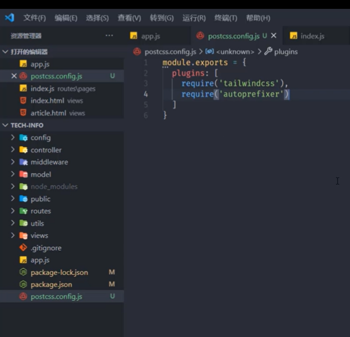The width and height of the screenshot is (350, 337).
Task: Open the 选择(S) menu
Action: point(98,18)
